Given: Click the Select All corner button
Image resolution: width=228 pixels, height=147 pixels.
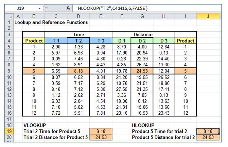Looking at the screenshot, I should (9, 16).
